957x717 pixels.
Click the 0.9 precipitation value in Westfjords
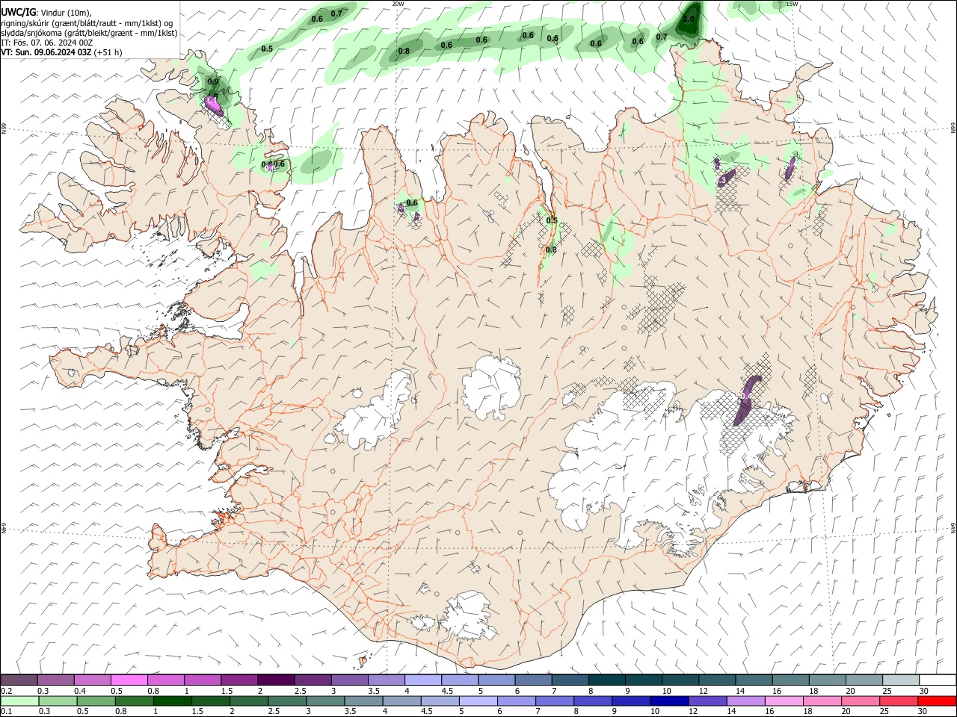pos(213,82)
